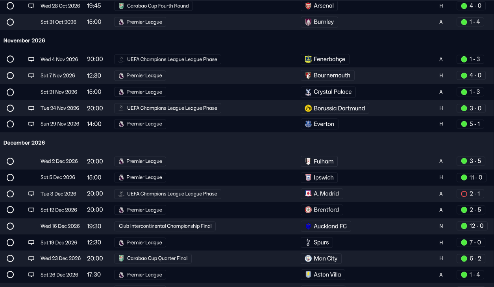Open the Premier League label on the Bournemouth fixture
The height and width of the screenshot is (287, 494).
coord(140,75)
